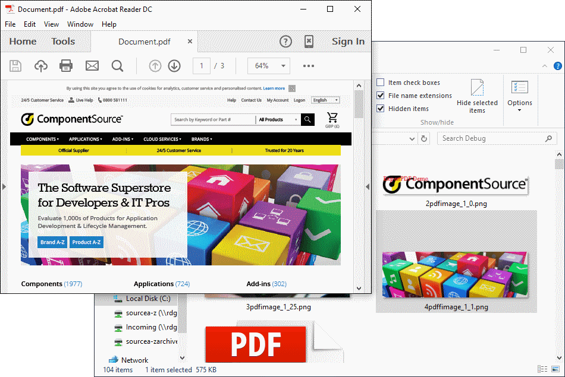565x377 pixels.
Task: Open the more tools ellipsis in Acrobat
Action: pyautogui.click(x=309, y=66)
